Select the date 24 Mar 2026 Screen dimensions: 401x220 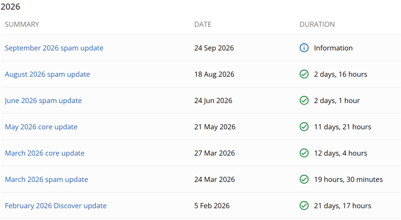pos(215,179)
